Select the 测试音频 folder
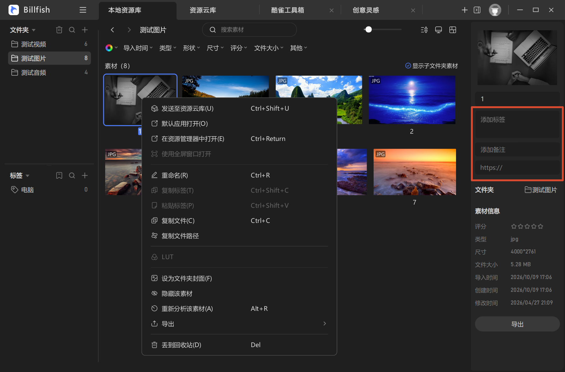The width and height of the screenshot is (565, 372). [50, 73]
